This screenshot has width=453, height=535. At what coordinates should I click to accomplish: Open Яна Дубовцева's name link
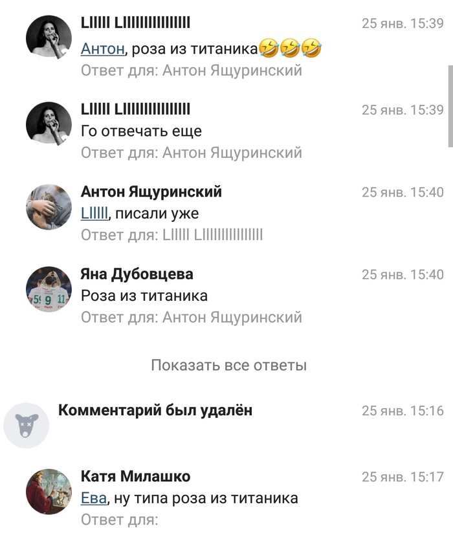pos(137,274)
